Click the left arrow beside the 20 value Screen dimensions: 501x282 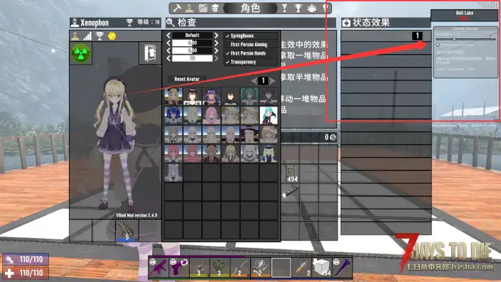coord(168,58)
